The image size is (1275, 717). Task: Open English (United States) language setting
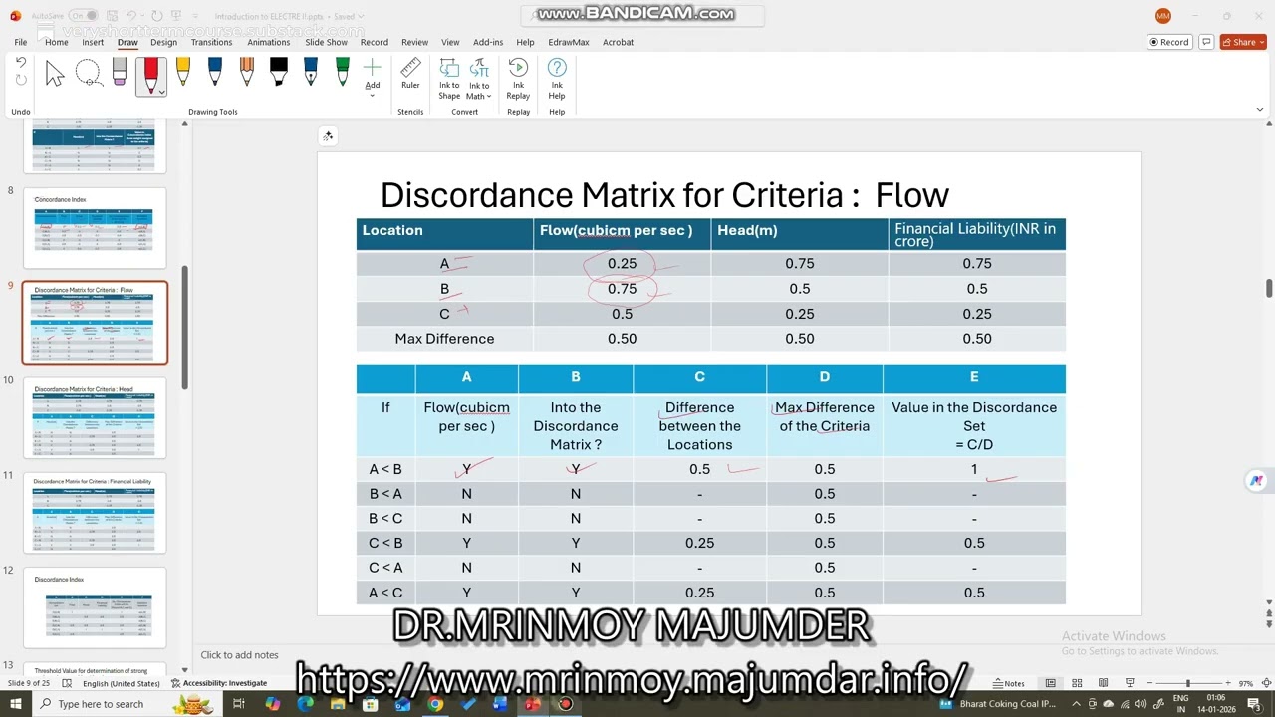(122, 683)
